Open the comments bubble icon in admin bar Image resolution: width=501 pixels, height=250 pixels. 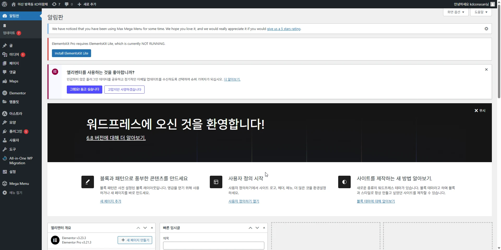pos(67,4)
